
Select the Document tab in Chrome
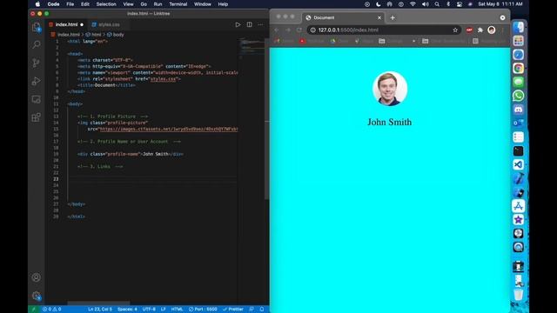[x=343, y=17]
